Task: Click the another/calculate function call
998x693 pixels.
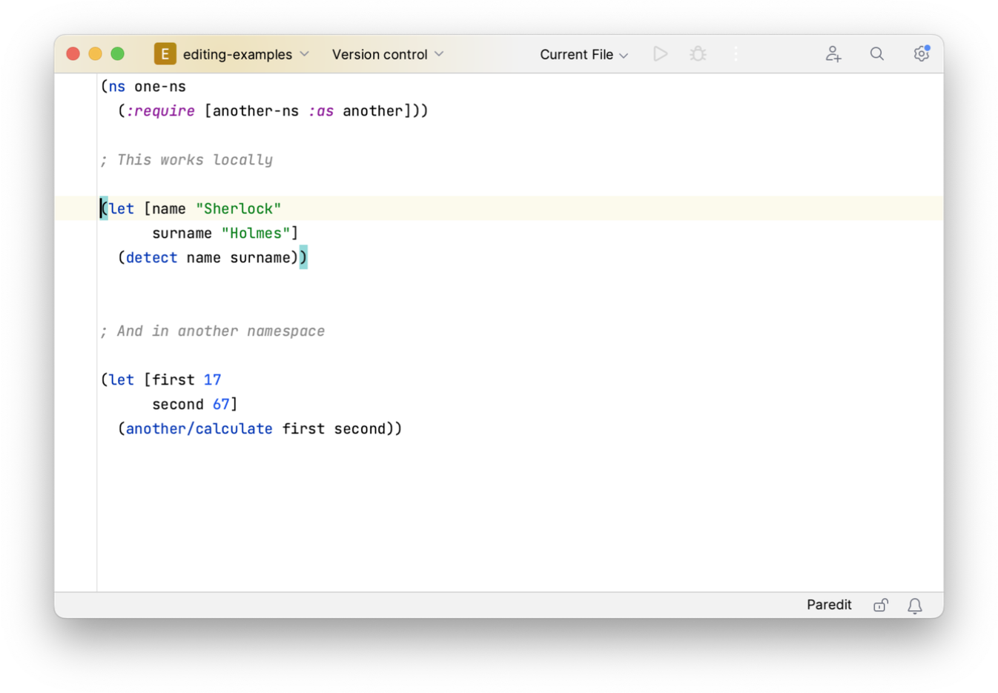Action: pyautogui.click(x=199, y=429)
